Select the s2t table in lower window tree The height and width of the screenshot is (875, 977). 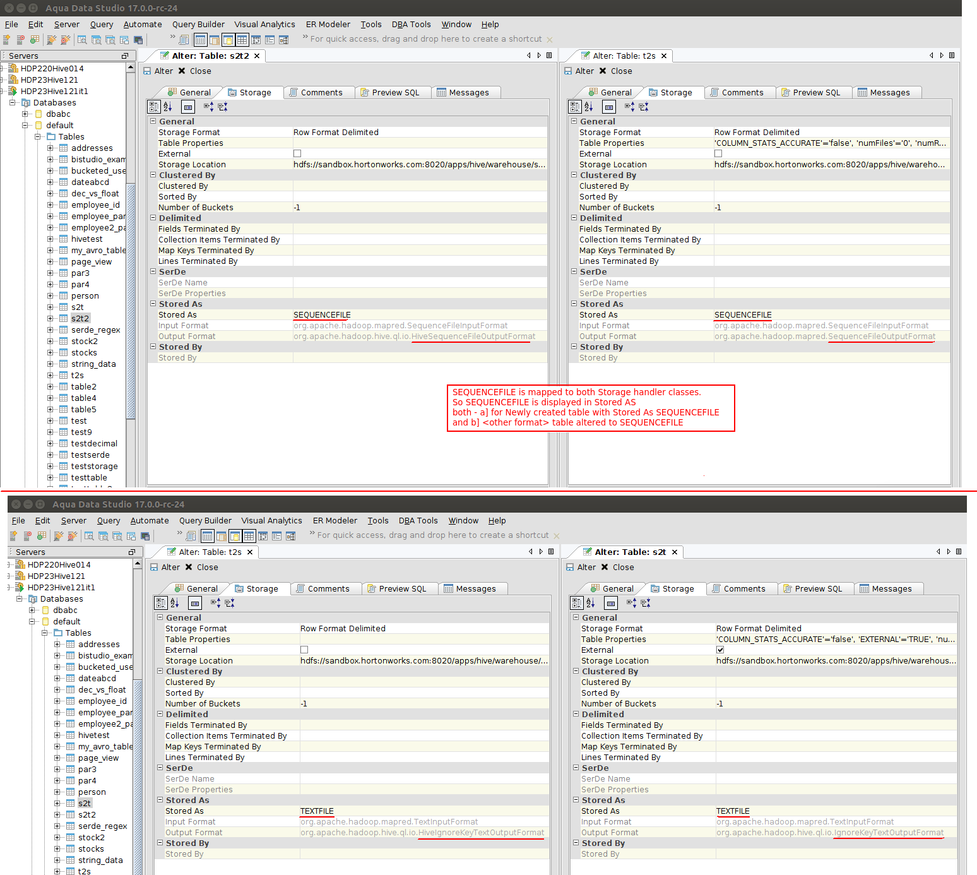(x=85, y=803)
